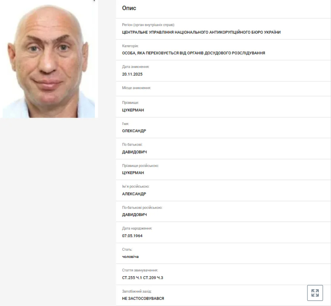The height and width of the screenshot is (306, 331).
Task: Click the accusation article СТ.255 Ч.1 СТ.209 Ч.3
Action: click(143, 278)
